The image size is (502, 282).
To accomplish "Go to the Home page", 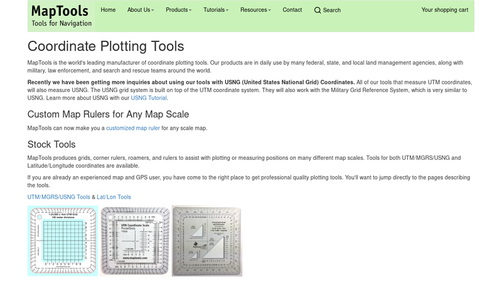I will click(x=108, y=10).
